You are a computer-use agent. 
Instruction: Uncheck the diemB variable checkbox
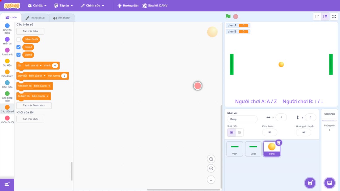[19, 55]
